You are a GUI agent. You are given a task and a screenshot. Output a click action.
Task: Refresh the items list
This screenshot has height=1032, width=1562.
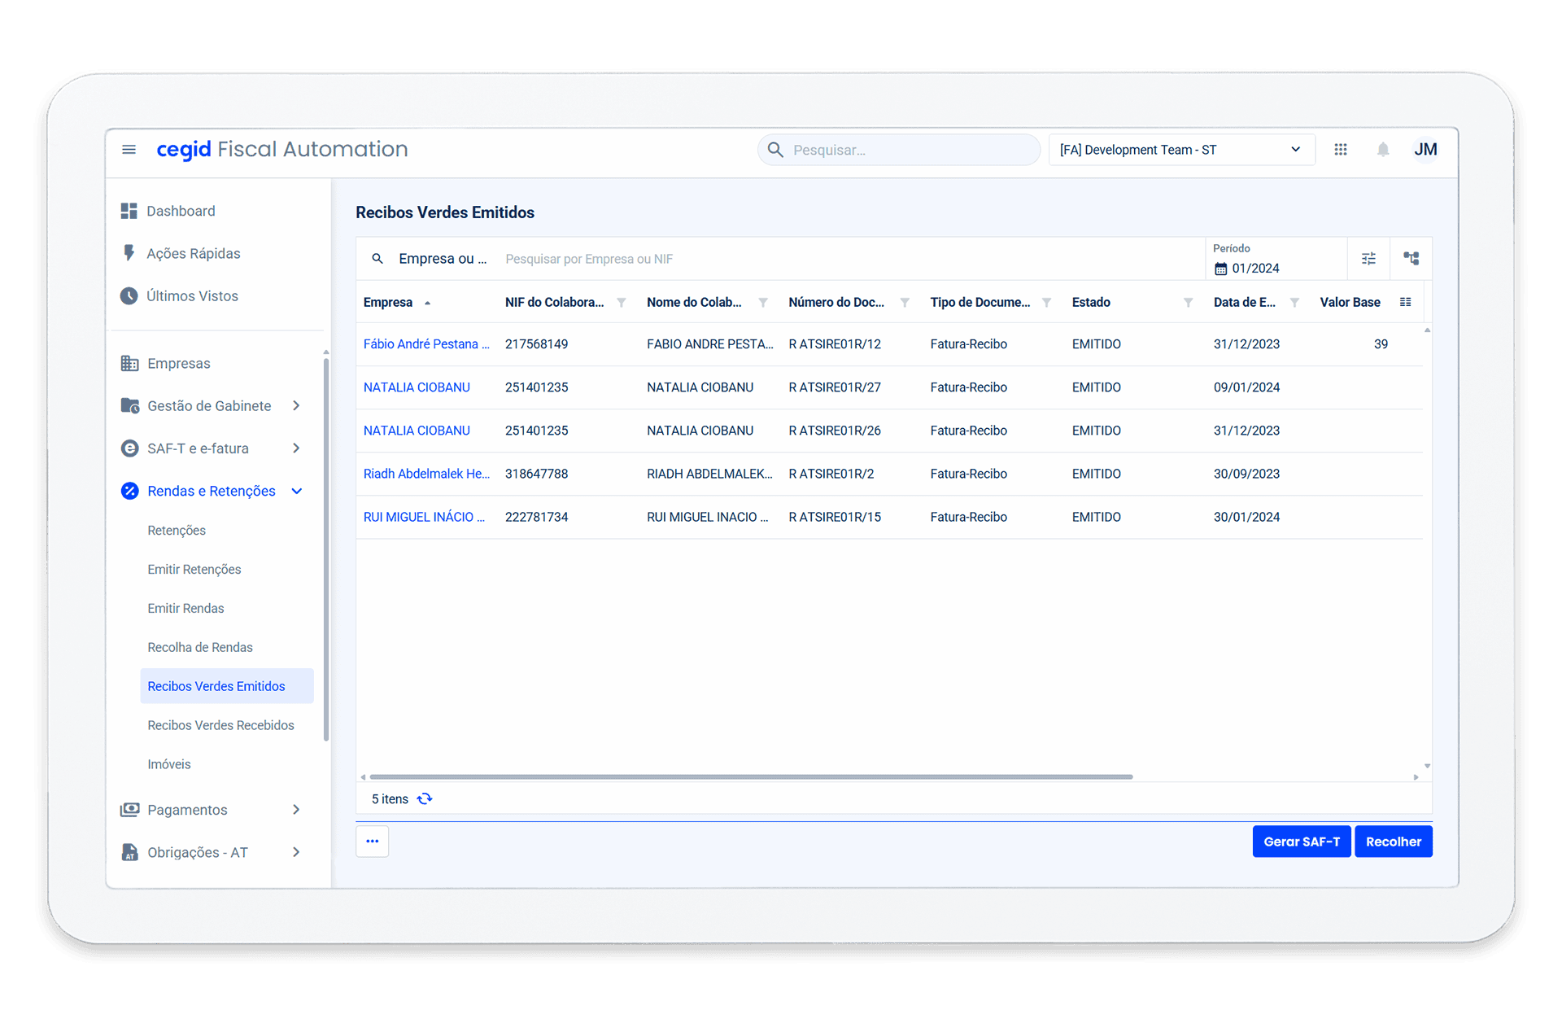pos(425,799)
